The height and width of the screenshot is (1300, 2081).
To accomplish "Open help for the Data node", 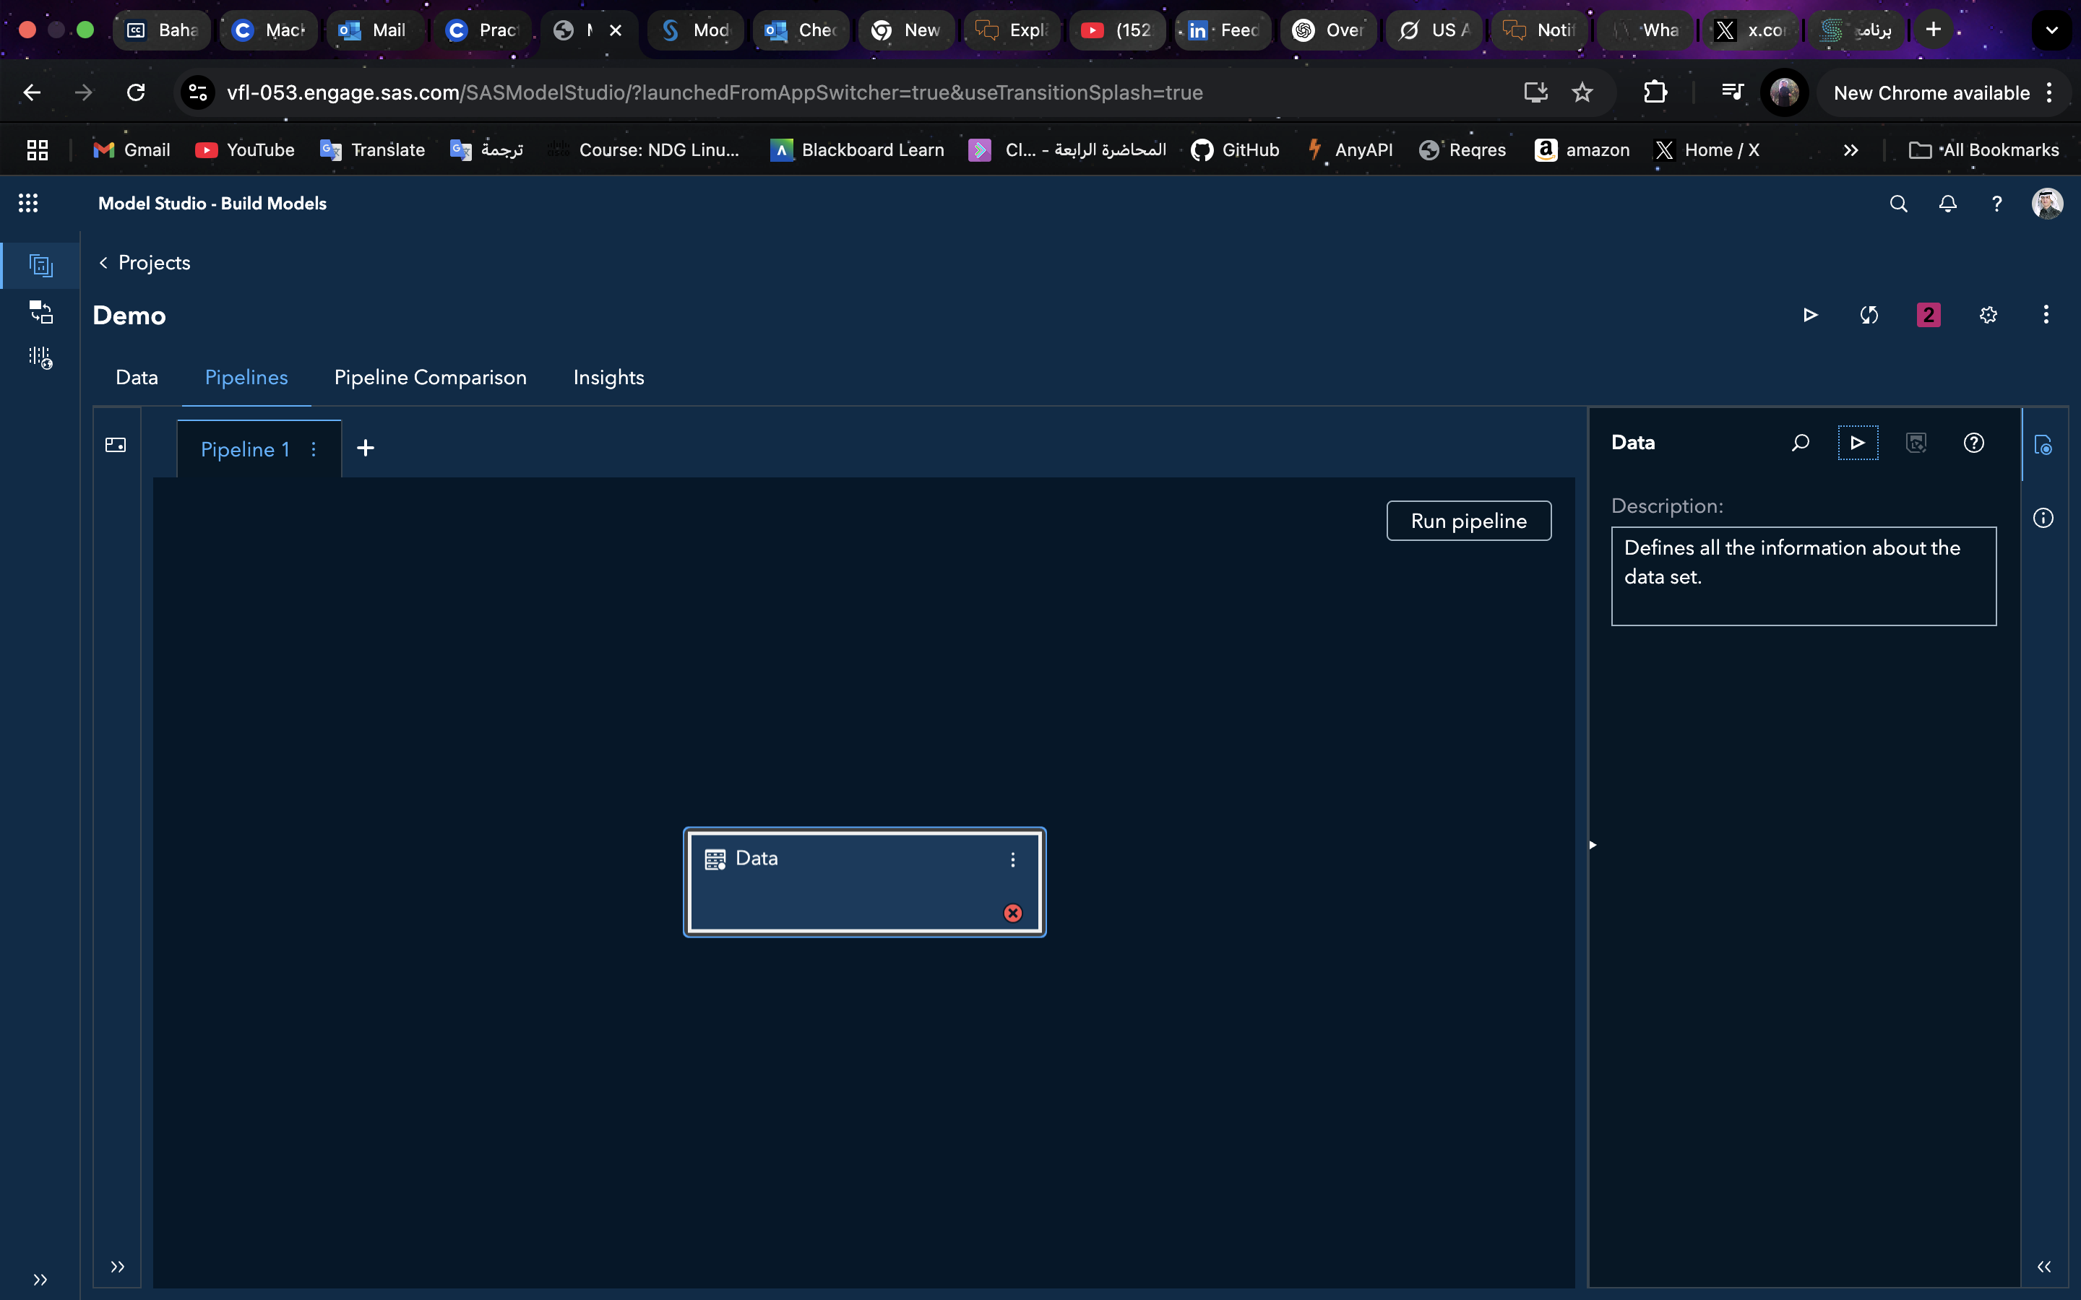I will [1973, 443].
